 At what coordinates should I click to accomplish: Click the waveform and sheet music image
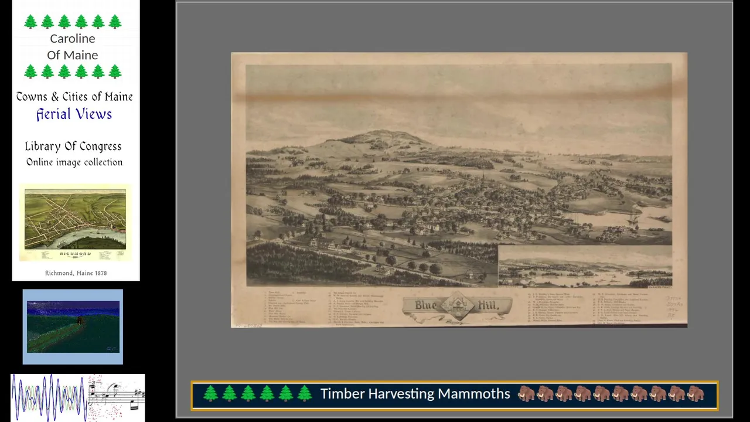click(77, 398)
